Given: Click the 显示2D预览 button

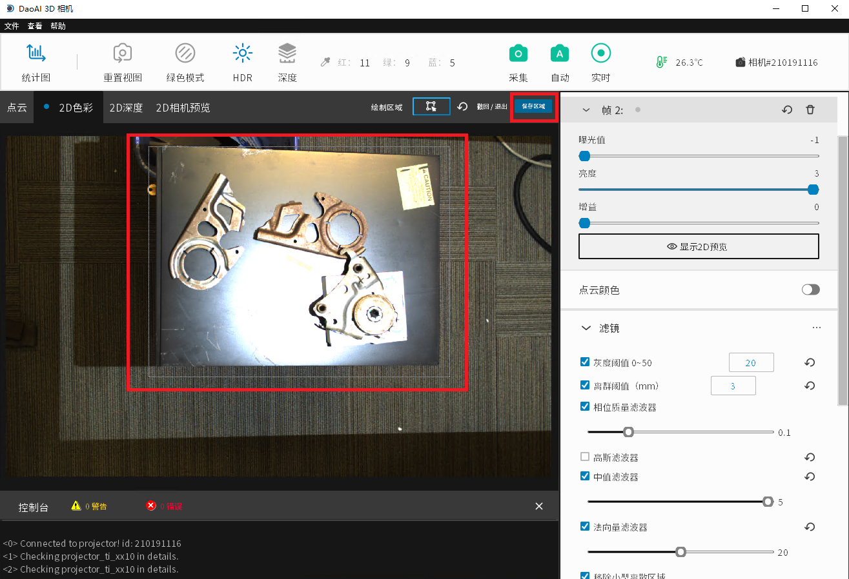Looking at the screenshot, I should [x=699, y=246].
